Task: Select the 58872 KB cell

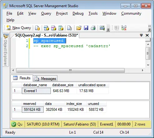Action: pyautogui.click(x=96, y=110)
